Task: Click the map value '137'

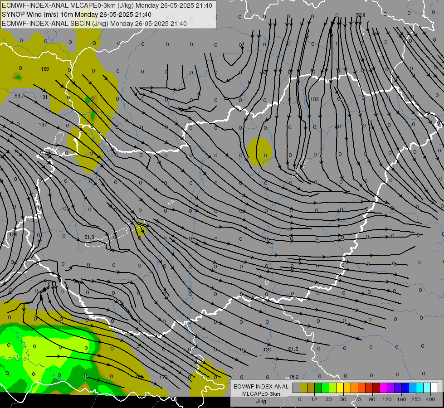Action: point(43,125)
